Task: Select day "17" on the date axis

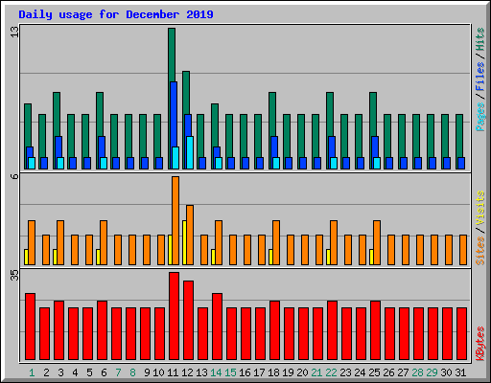Action: [259, 372]
